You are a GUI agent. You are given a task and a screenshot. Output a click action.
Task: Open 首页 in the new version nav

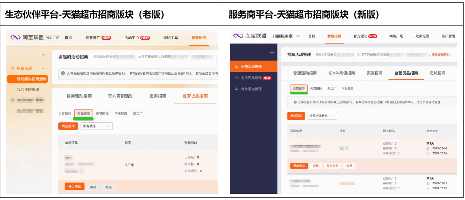[x=312, y=36]
